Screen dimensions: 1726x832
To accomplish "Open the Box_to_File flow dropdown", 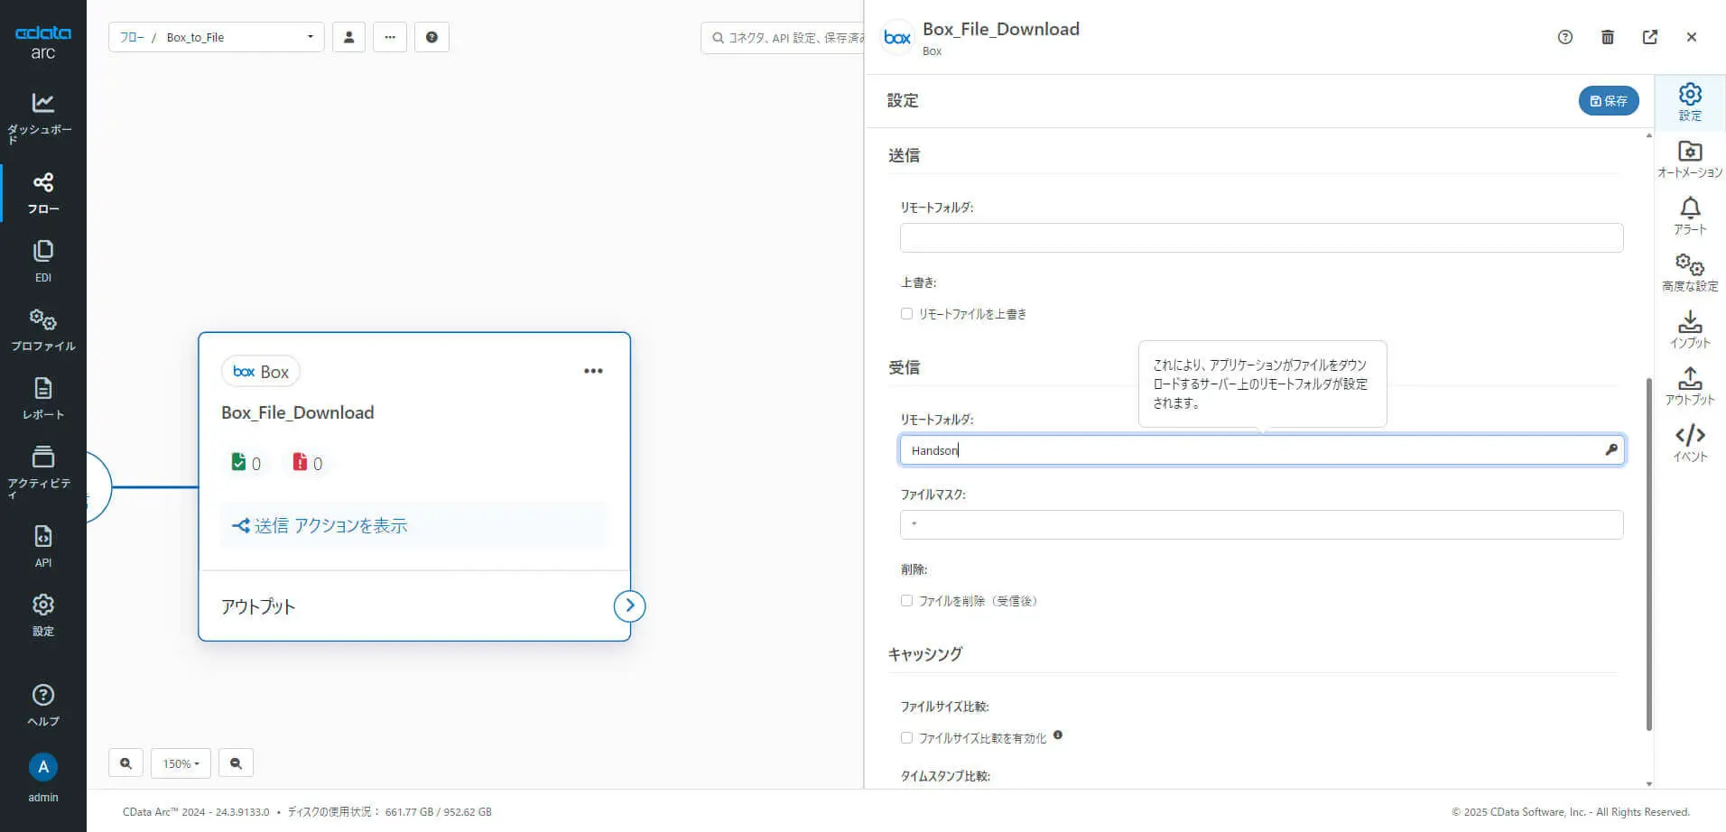I will (217, 37).
